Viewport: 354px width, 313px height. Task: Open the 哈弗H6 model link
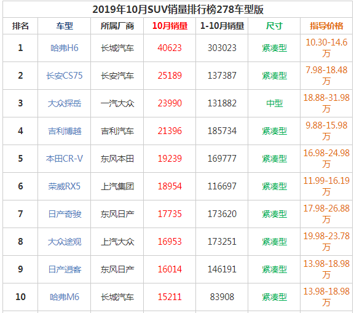(65, 48)
